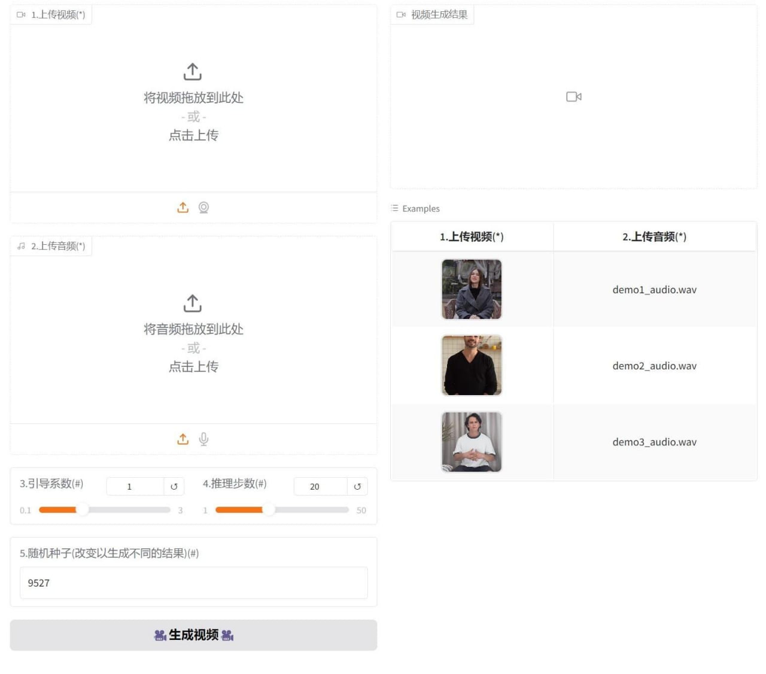Click the video camera icon in 视频生成结果 panel
This screenshot has height=674, width=766.
point(573,96)
